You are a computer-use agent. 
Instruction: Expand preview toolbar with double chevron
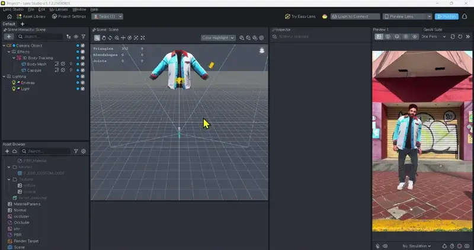point(467,37)
